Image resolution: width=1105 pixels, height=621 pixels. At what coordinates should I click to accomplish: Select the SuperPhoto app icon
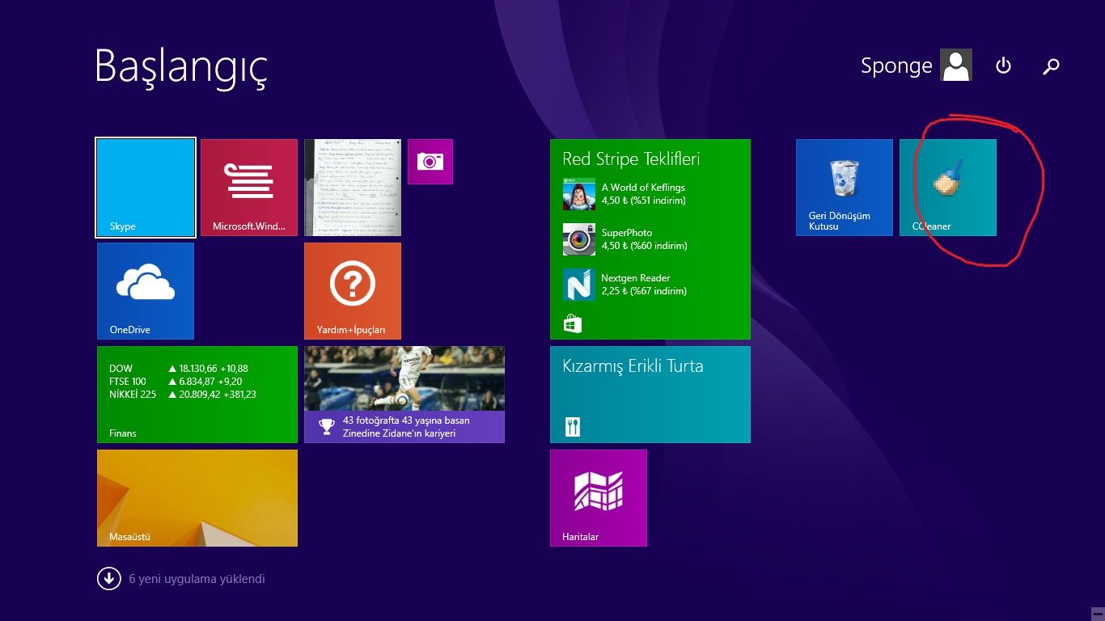point(579,239)
